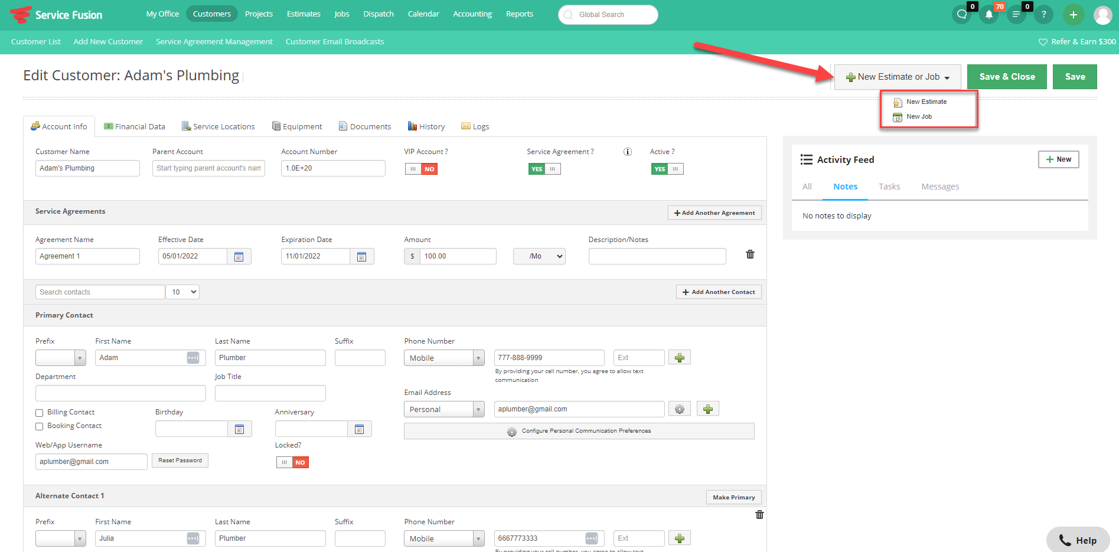Click the New Estimate icon in dropdown
The image size is (1119, 552).
898,102
